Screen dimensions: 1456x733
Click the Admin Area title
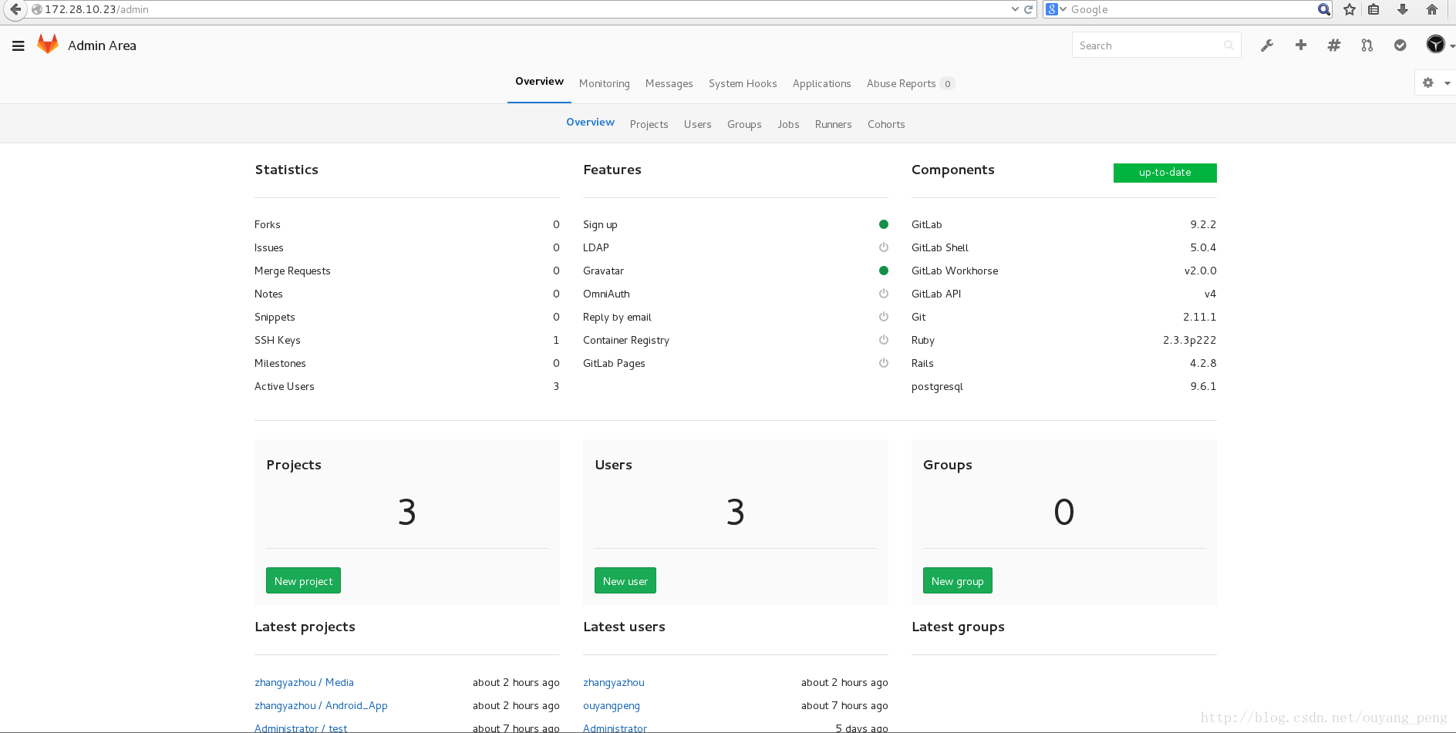pyautogui.click(x=102, y=45)
